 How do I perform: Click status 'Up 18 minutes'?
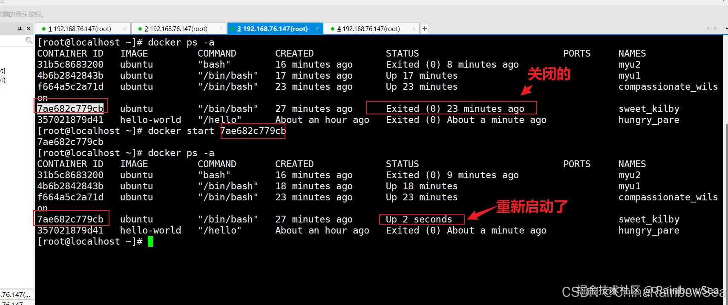(x=422, y=186)
